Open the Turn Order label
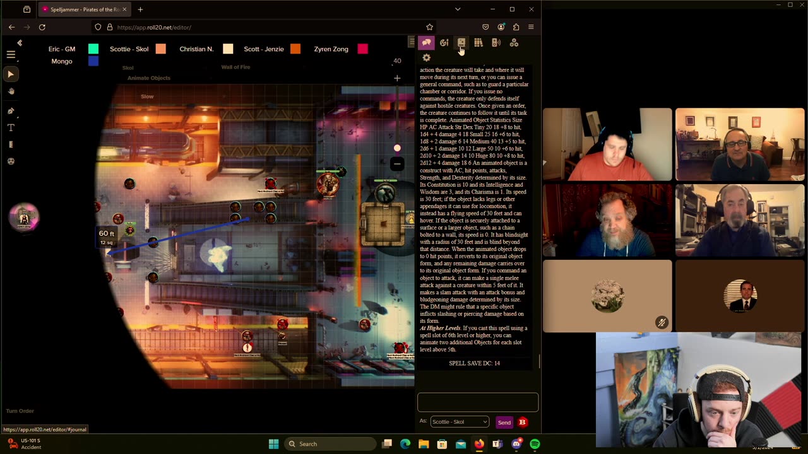Viewport: 808px width, 454px height. tap(20, 411)
